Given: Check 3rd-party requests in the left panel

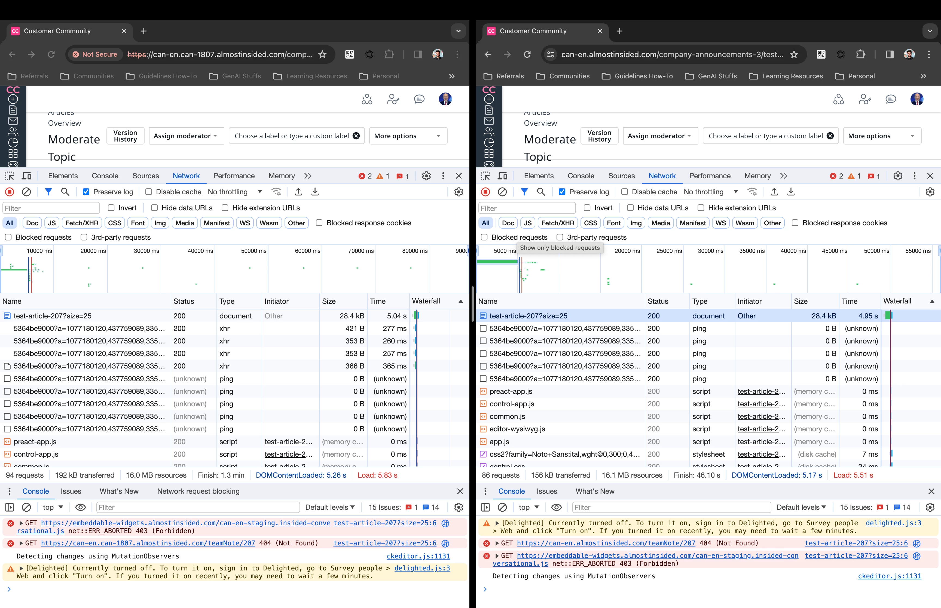Looking at the screenshot, I should click(84, 237).
